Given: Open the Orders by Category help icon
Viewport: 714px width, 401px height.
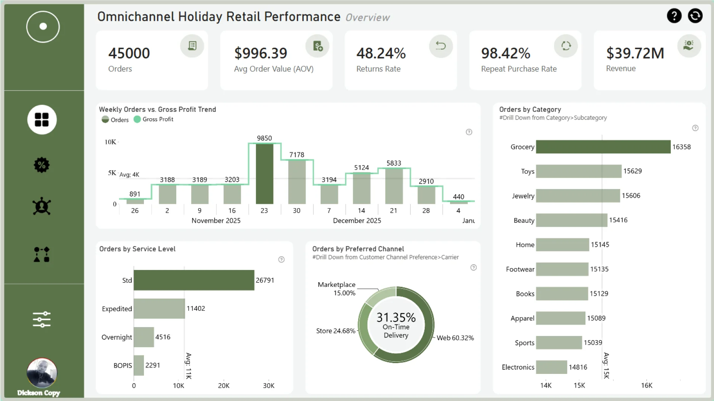Looking at the screenshot, I should pos(695,128).
